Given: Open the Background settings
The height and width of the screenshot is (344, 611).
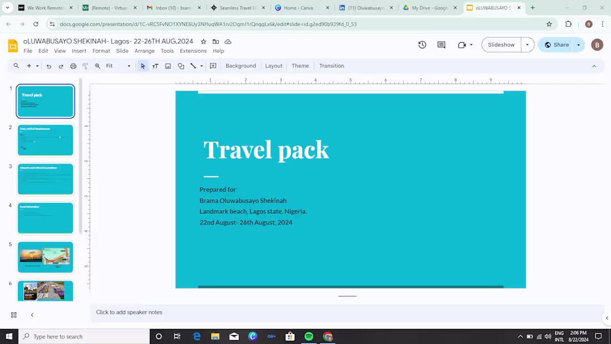Looking at the screenshot, I should [241, 66].
